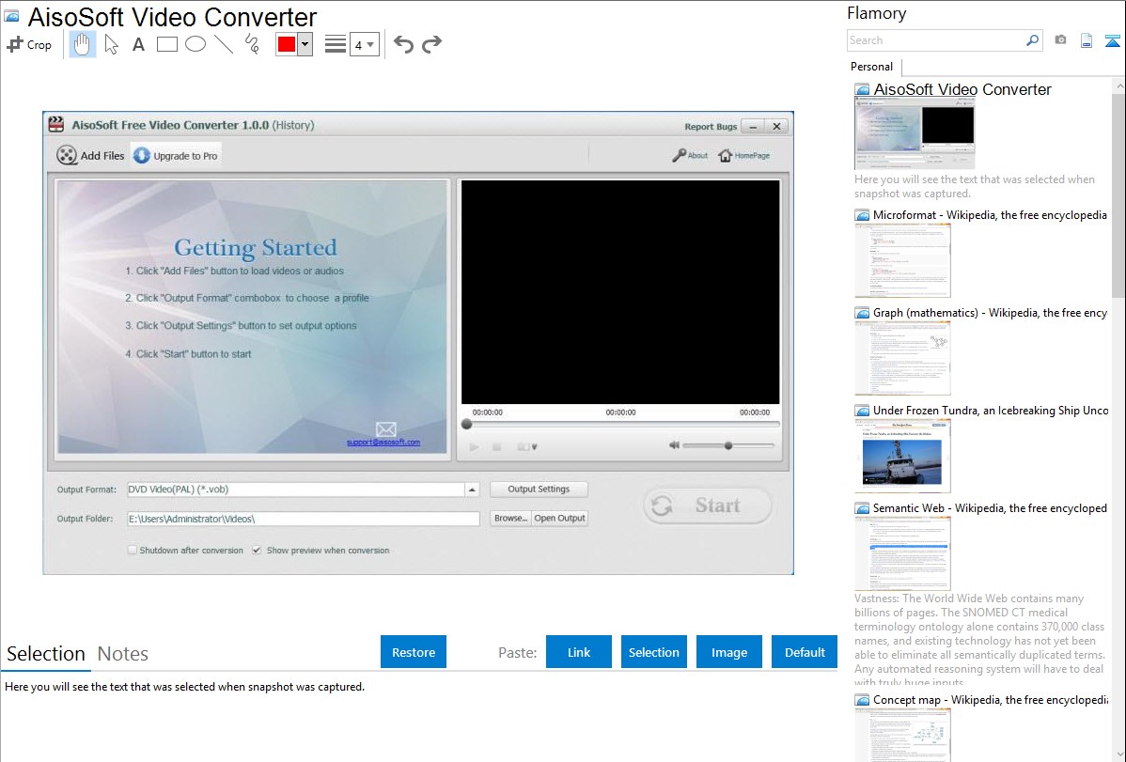Select the text annotation tool
Viewport: 1126px width, 762px height.
click(x=138, y=44)
